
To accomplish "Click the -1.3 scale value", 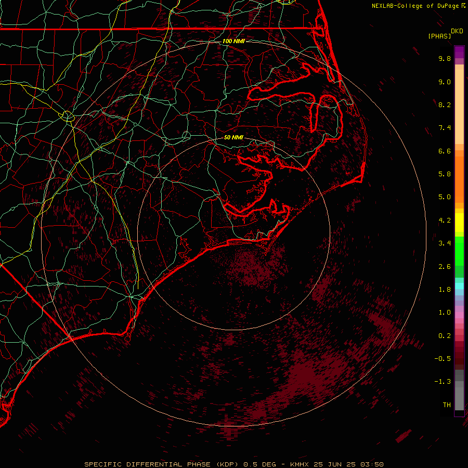I will click(443, 382).
